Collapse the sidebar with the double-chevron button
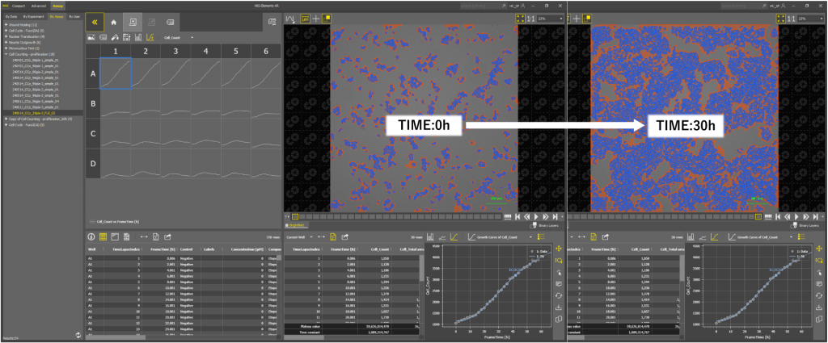The image size is (828, 343). tap(93, 24)
